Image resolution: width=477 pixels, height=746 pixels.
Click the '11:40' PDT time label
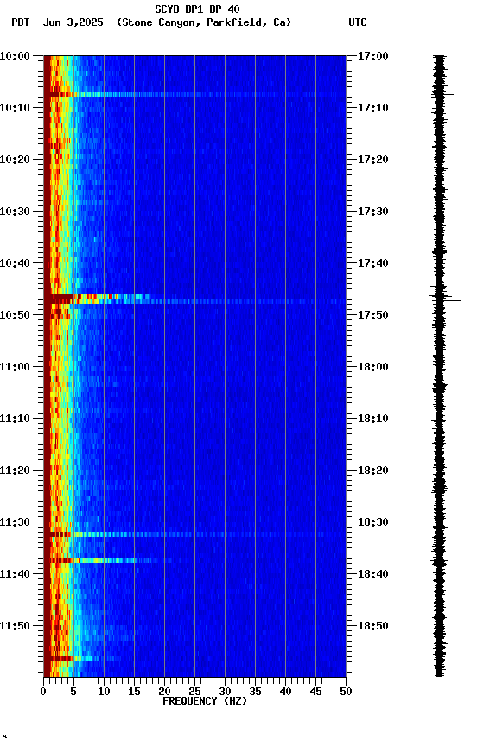point(15,574)
